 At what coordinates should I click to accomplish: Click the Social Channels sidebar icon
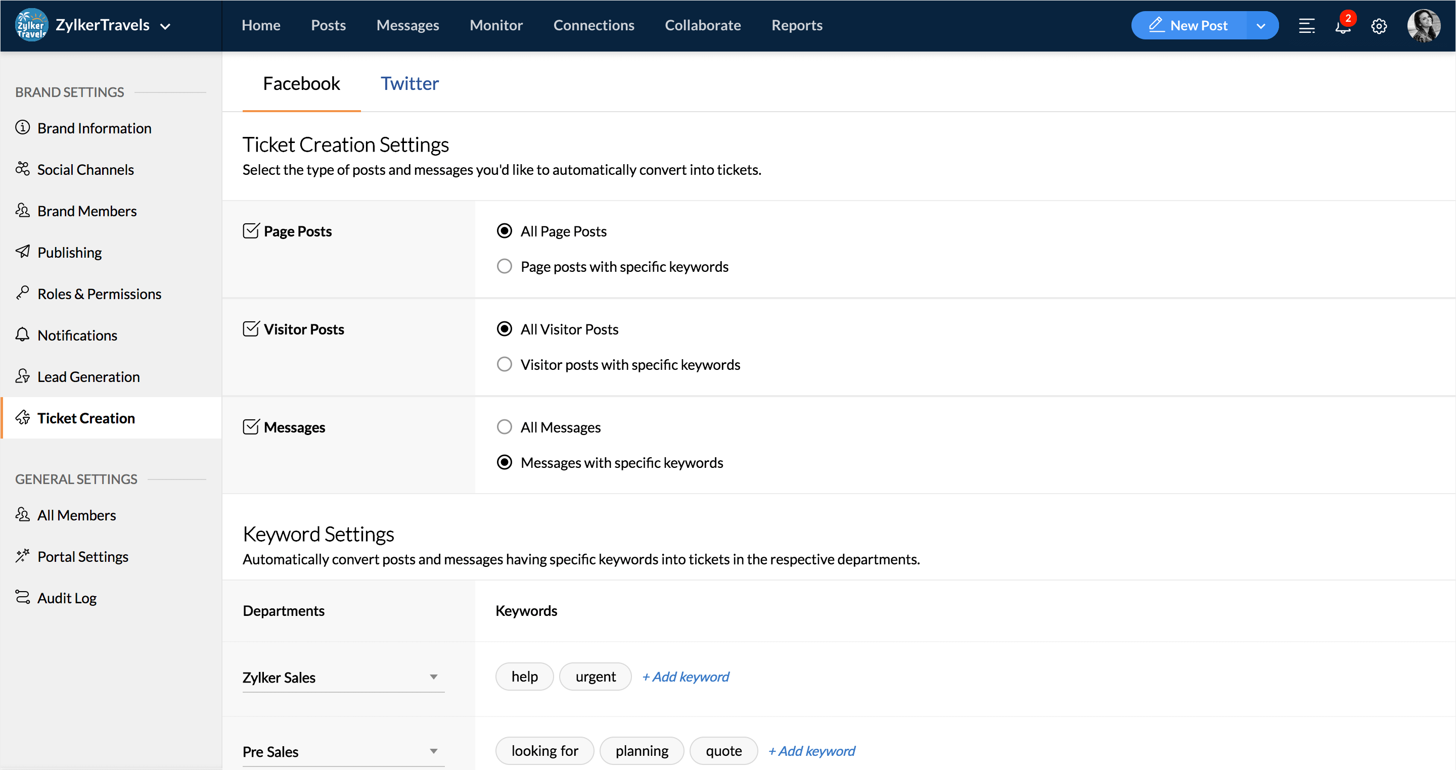23,169
